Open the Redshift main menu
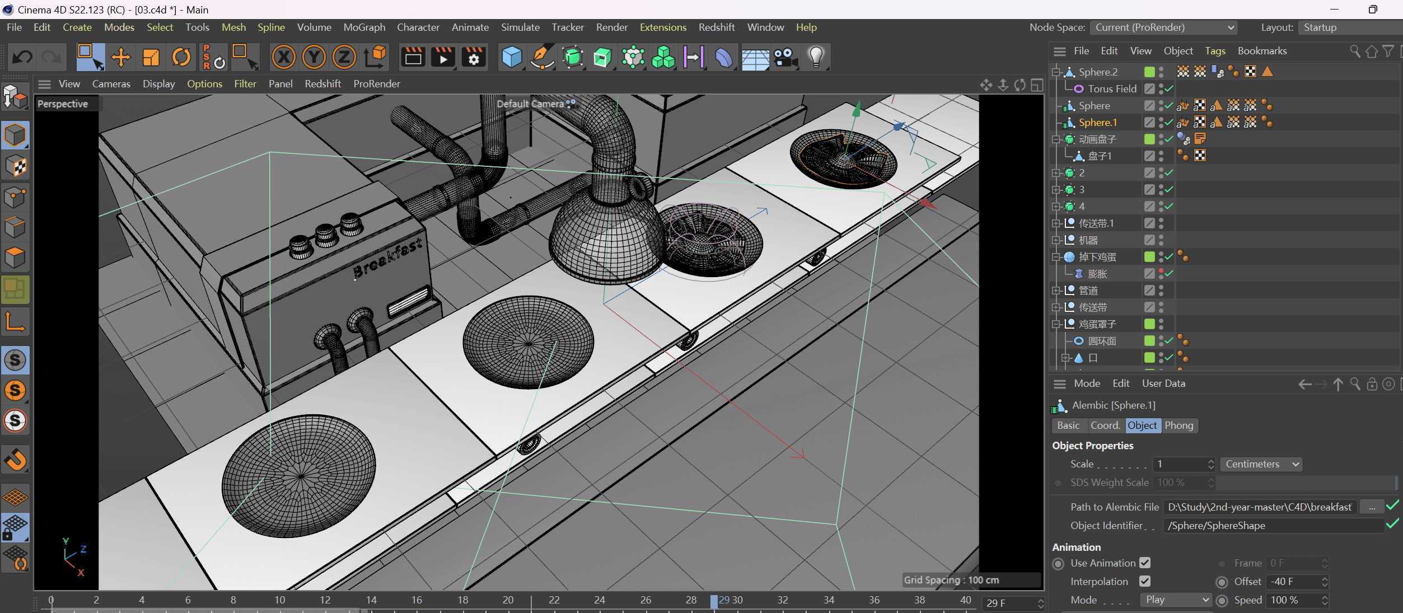This screenshot has height=613, width=1403. tap(716, 27)
